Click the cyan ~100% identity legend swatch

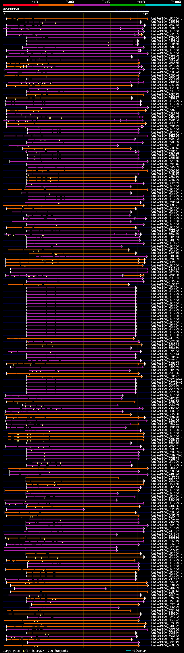point(163,5)
